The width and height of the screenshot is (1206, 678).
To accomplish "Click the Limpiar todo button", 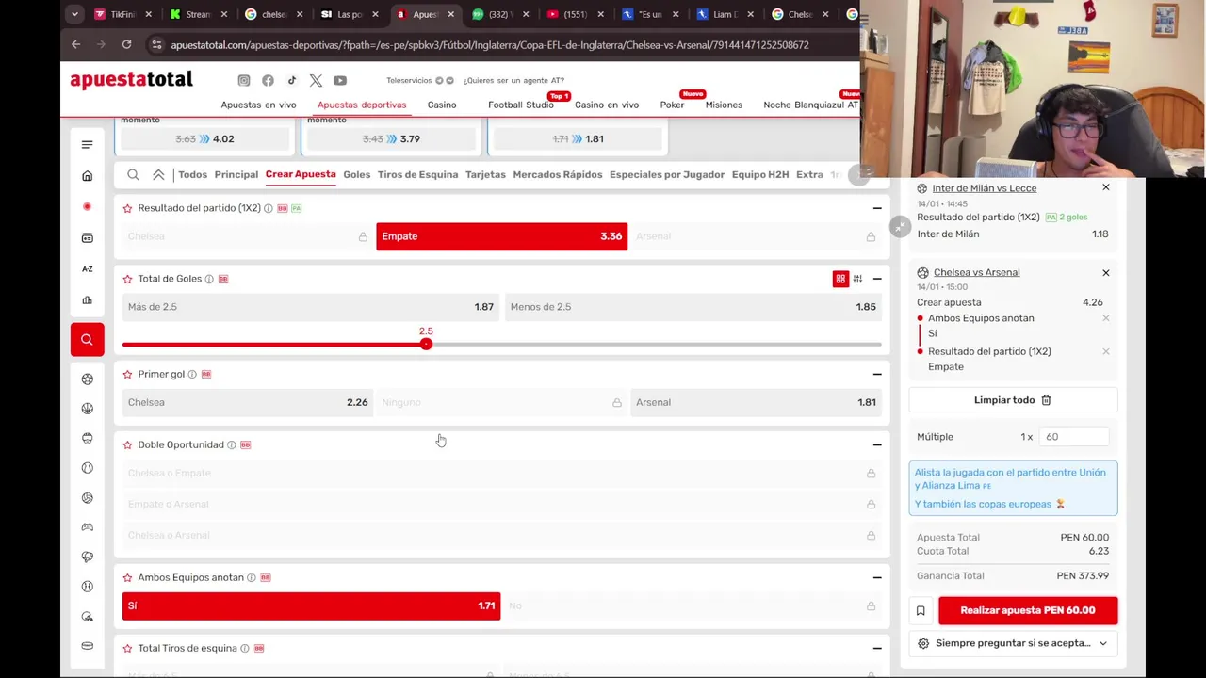I will coord(1013,400).
